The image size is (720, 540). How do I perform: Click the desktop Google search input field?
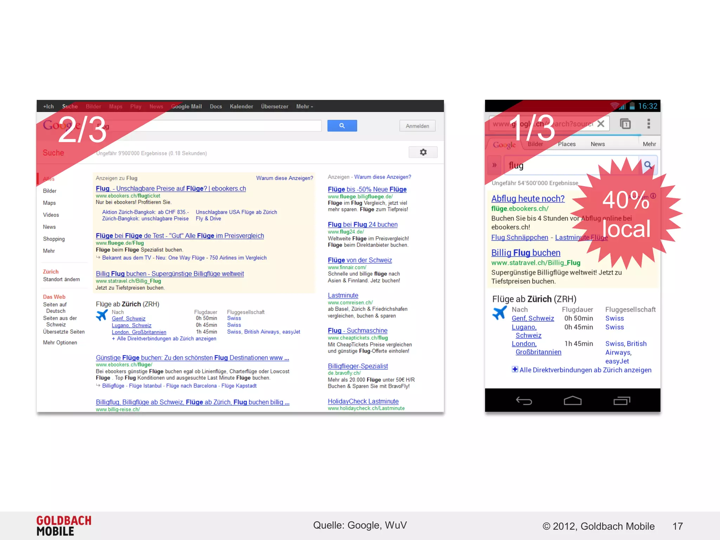pyautogui.click(x=208, y=126)
